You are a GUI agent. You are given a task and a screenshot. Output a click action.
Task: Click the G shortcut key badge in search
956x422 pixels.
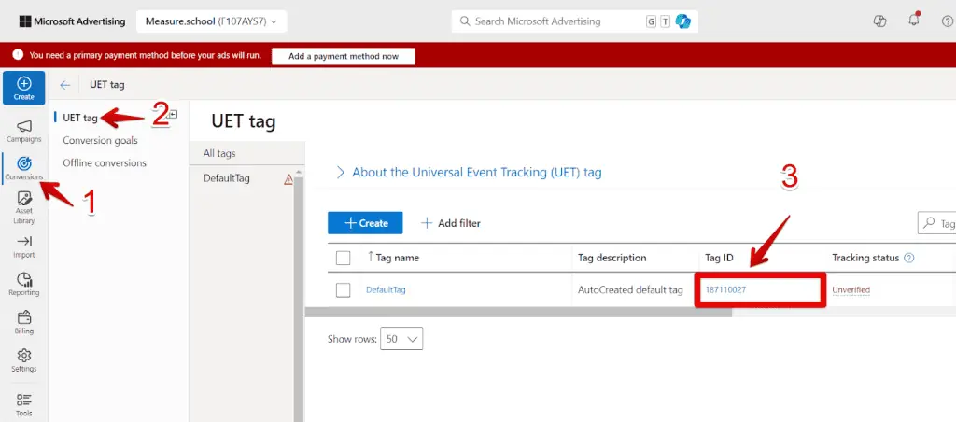[x=651, y=21]
